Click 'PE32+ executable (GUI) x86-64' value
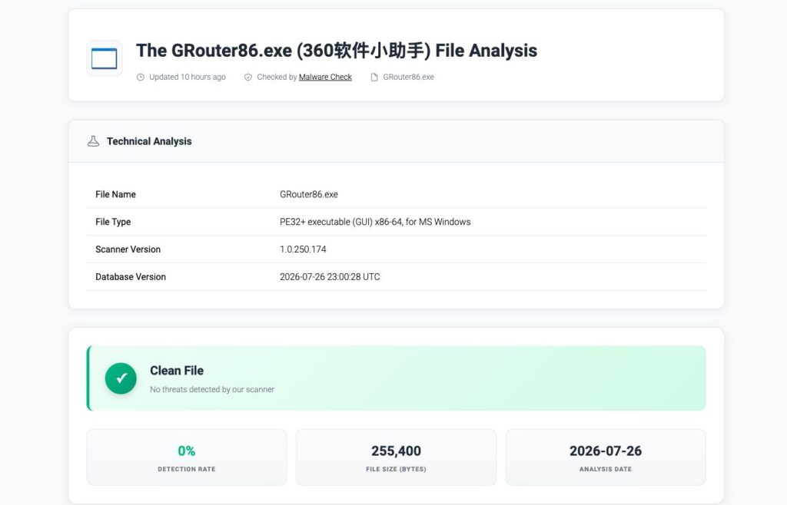Viewport: 787px width, 505px height. [x=375, y=222]
